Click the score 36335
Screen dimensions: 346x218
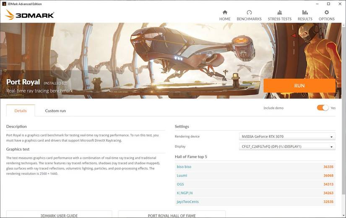[x=328, y=167]
